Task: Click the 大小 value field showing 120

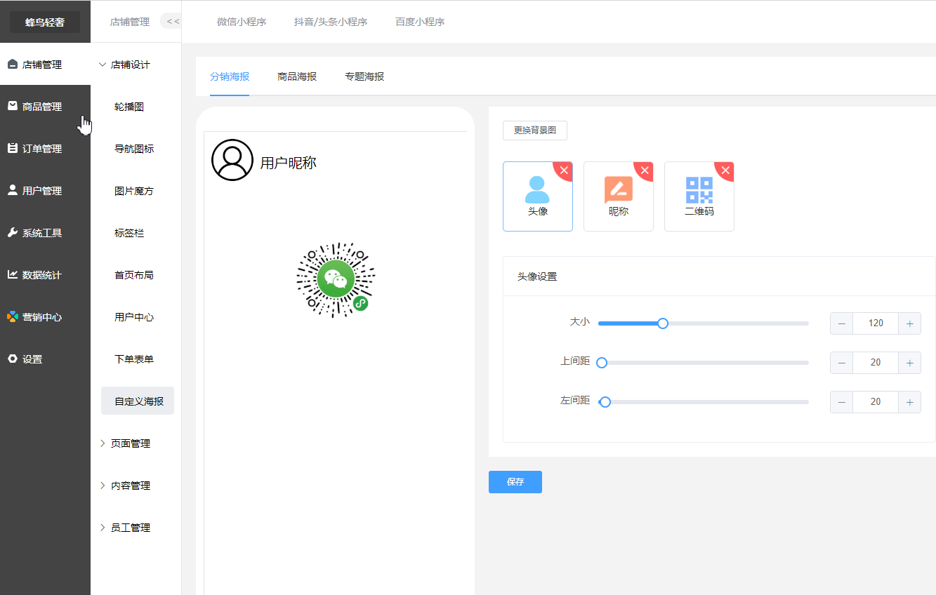Action: click(876, 323)
